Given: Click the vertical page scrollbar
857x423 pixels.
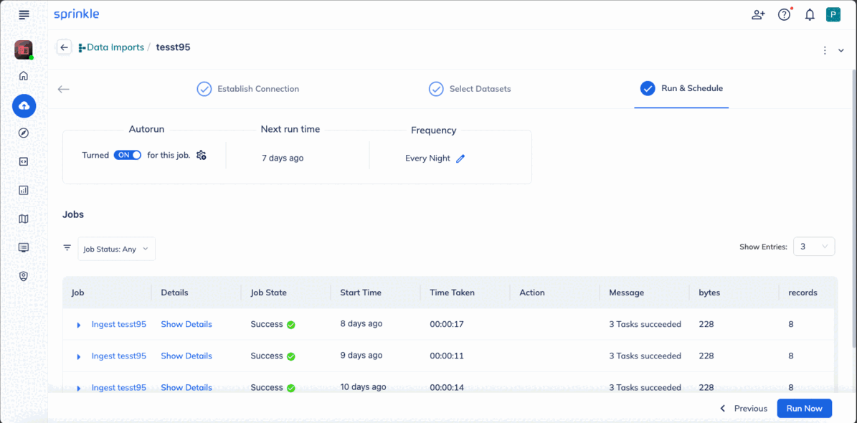Looking at the screenshot, I should click(853, 208).
